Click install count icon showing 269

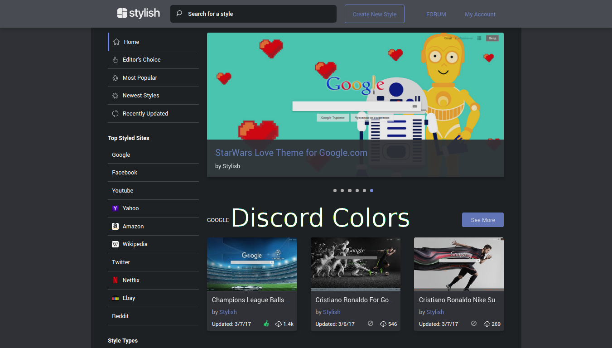tap(487, 324)
